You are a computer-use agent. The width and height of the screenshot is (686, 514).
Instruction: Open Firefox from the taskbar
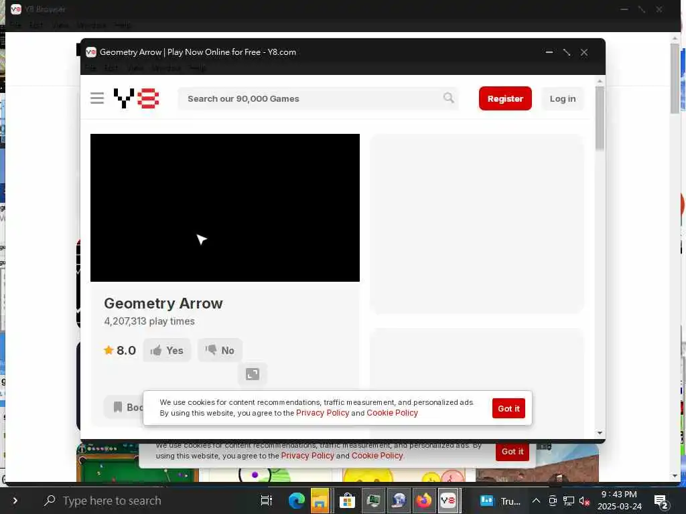[423, 501]
